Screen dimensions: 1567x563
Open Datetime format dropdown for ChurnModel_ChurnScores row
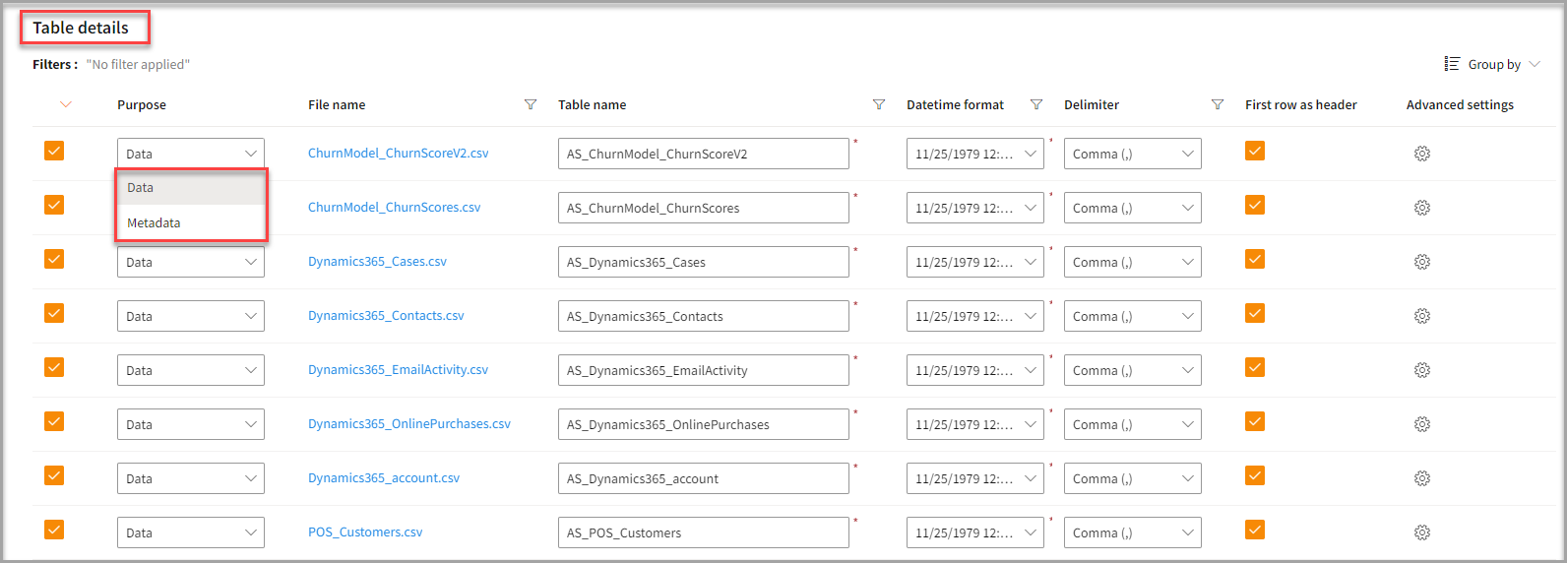coord(974,208)
